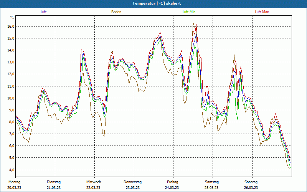
Task: Click the date '23.03.23'
Action: 133,188
